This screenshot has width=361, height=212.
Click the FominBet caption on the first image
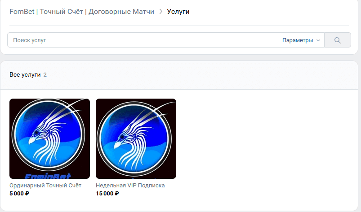[48, 176]
